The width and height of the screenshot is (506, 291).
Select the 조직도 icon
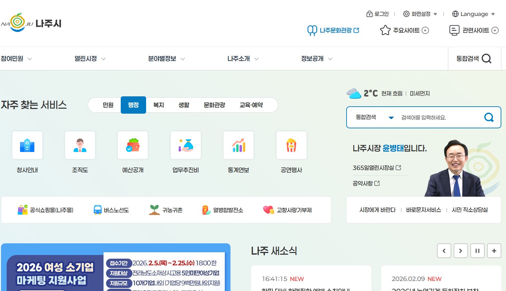[x=80, y=145]
